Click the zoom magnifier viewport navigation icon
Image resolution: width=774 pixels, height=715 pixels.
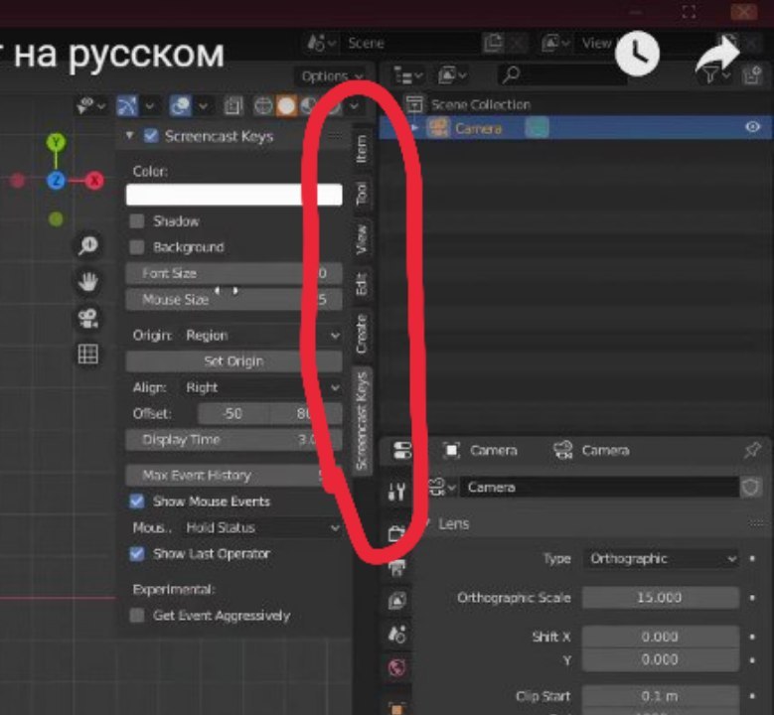[x=88, y=245]
